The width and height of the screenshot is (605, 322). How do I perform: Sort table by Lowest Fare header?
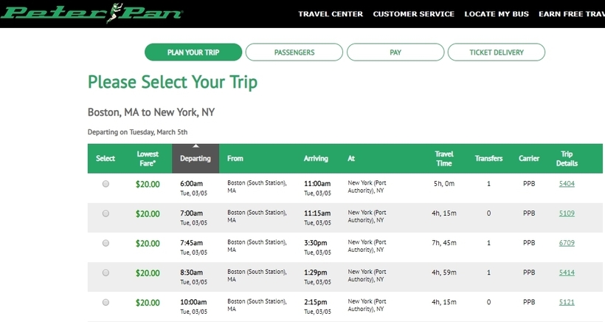pos(148,158)
